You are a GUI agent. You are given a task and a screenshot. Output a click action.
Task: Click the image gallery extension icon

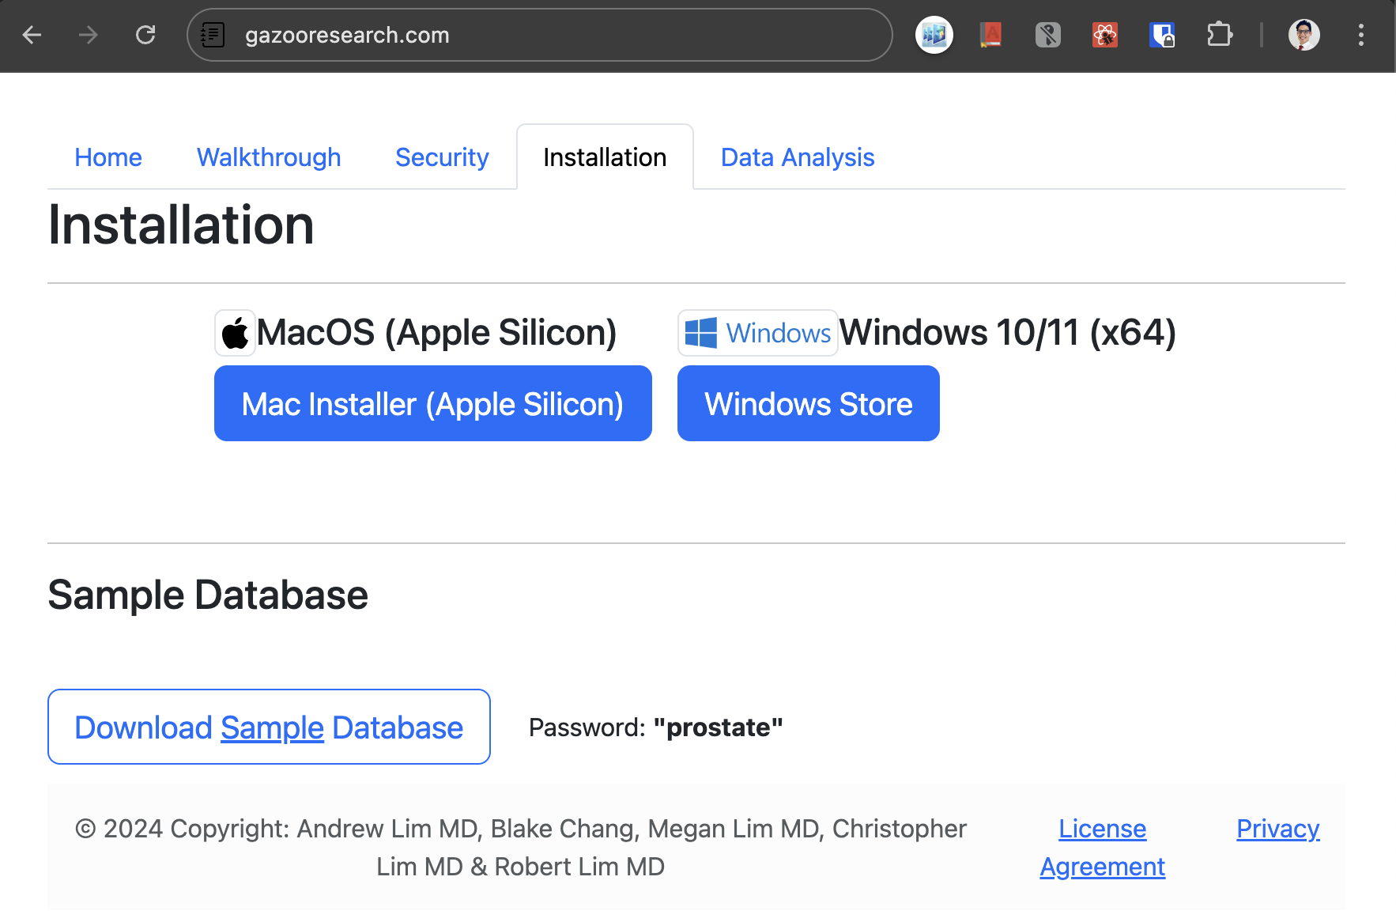click(x=934, y=35)
